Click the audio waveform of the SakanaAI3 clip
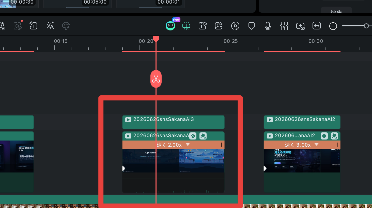Screen dimensions: 372x208 173,183
